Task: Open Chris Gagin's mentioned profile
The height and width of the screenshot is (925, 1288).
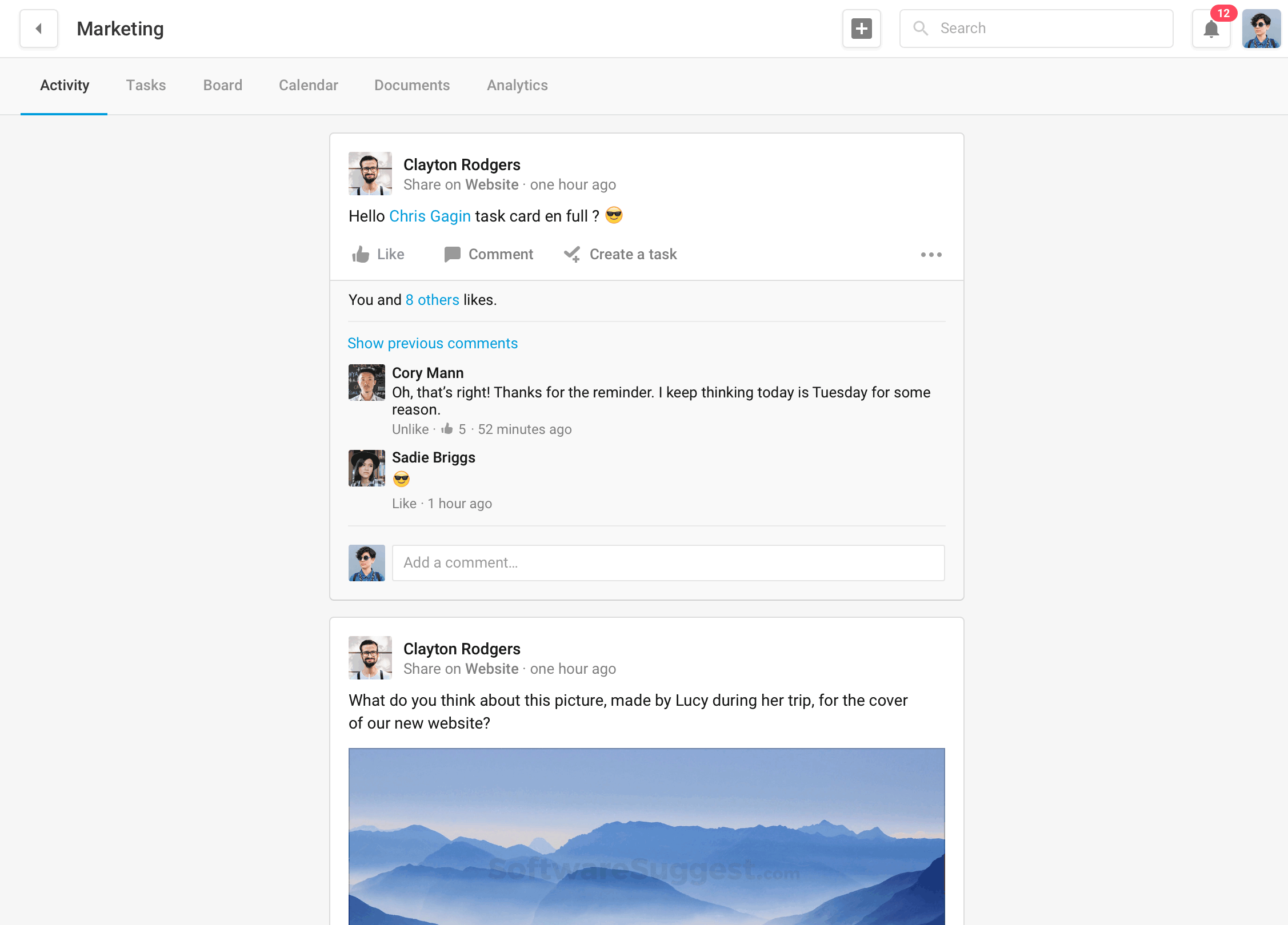Action: (x=430, y=216)
